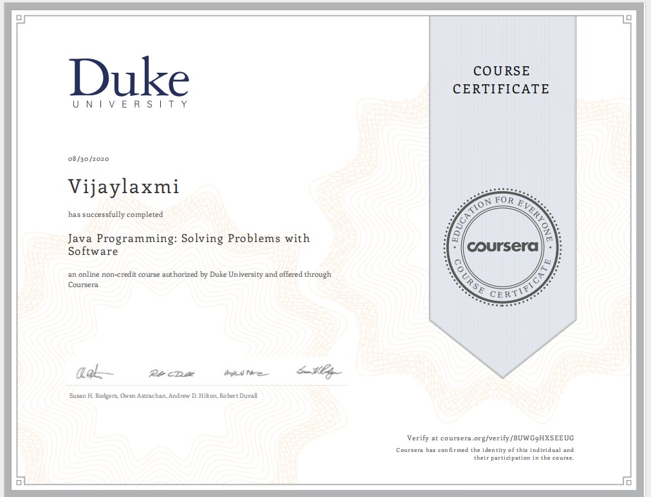Click the word UNIVERSITY under Duke
This screenshot has width=651, height=497.
130,104
